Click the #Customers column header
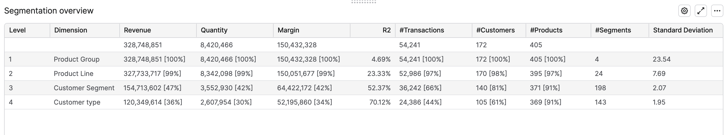Image resolution: width=728 pixels, height=135 pixels. [495, 30]
